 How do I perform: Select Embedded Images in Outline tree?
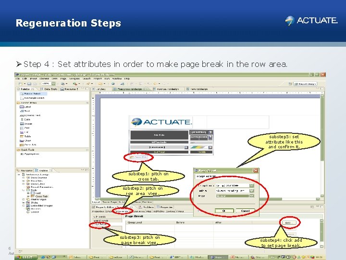tap(39, 206)
